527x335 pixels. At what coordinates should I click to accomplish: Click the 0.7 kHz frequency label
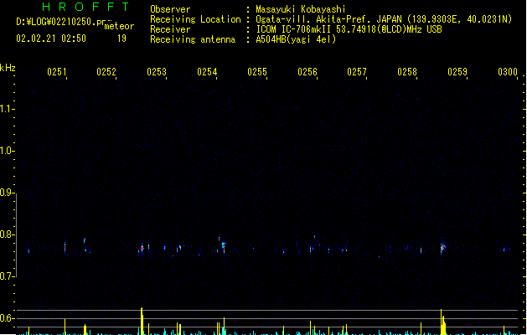tap(7, 276)
